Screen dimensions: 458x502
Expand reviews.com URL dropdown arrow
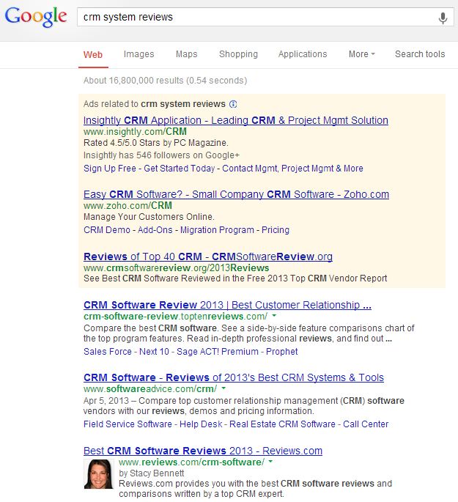(270, 462)
